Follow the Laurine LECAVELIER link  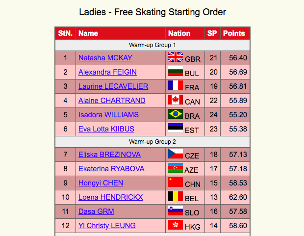pos(113,86)
